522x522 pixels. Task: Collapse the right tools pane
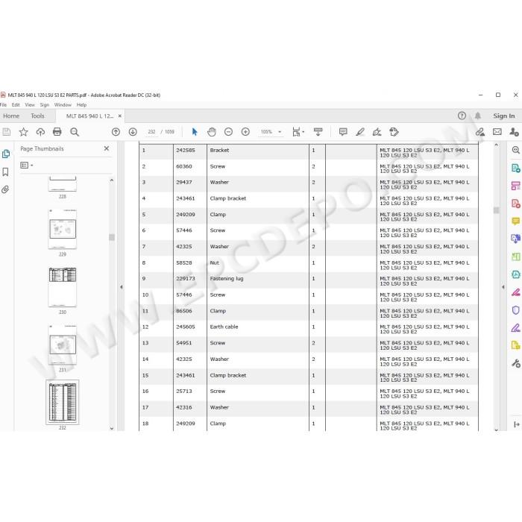point(503,287)
